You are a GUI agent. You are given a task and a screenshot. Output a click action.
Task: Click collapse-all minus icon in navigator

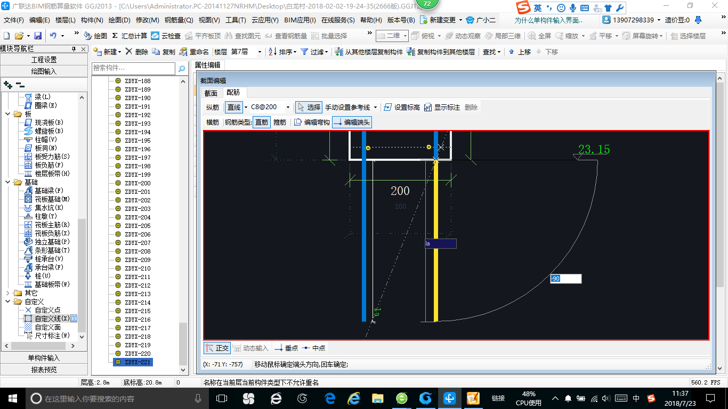[20, 84]
